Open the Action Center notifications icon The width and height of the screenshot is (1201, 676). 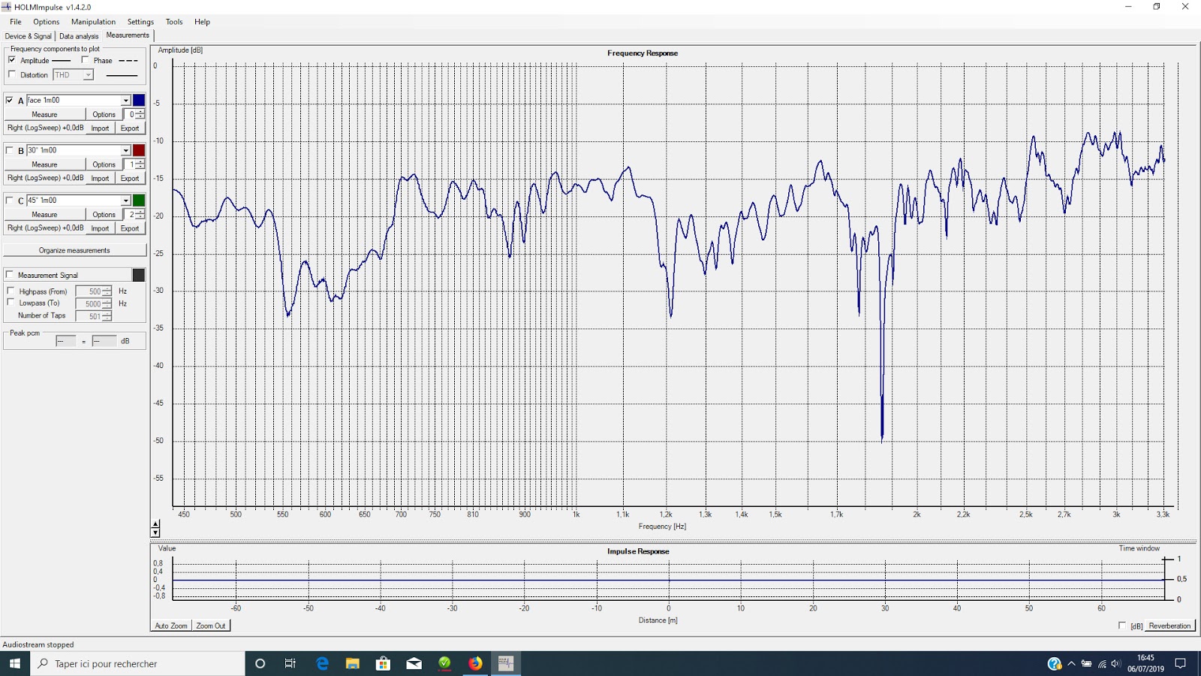(x=1181, y=663)
